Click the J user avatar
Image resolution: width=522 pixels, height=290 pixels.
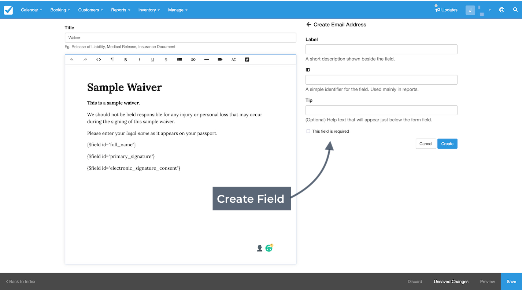(x=470, y=10)
